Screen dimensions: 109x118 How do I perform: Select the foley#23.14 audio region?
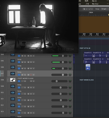click(99, 54)
